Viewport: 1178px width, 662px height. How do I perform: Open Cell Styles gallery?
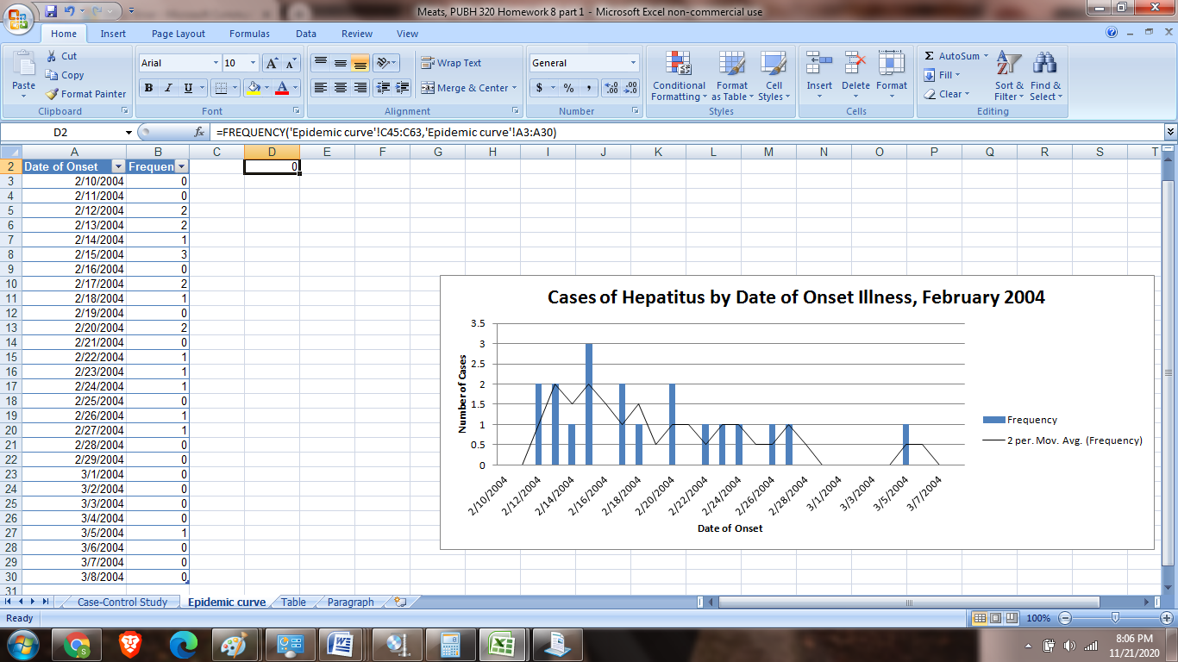tap(773, 76)
